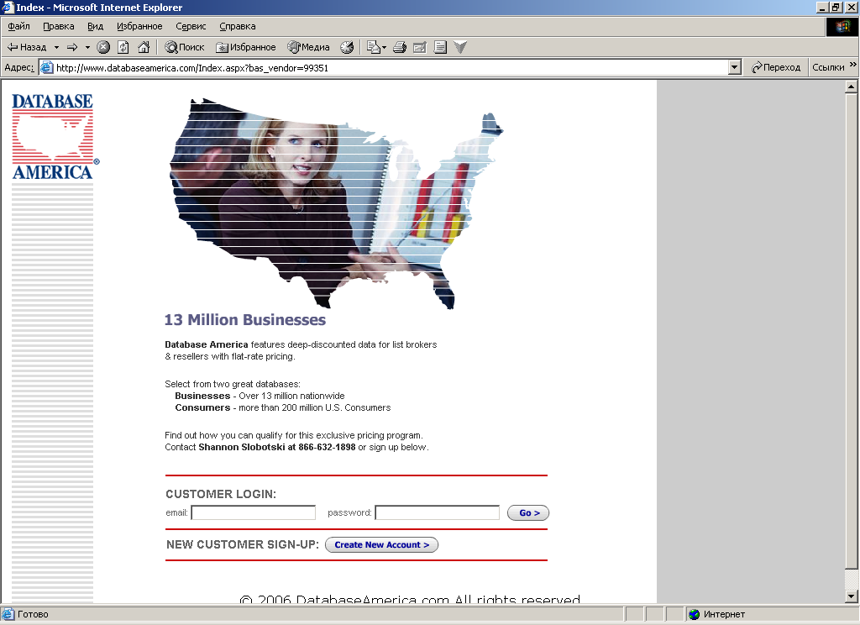Open the Поиск search pane
This screenshot has height=625, width=860.
click(184, 47)
